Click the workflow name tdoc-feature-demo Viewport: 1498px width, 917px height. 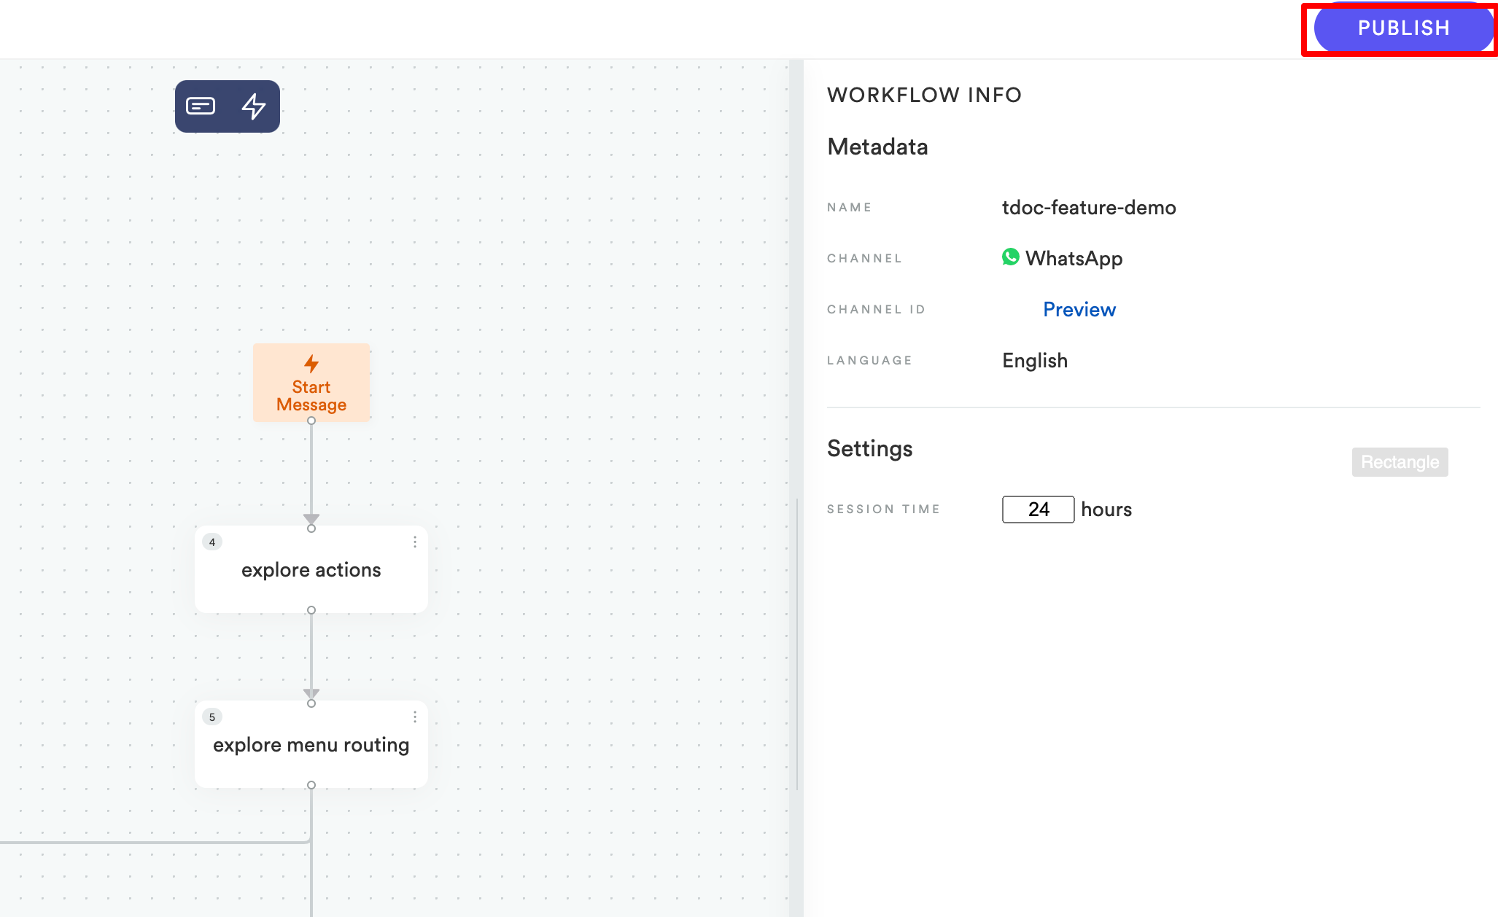(1088, 208)
